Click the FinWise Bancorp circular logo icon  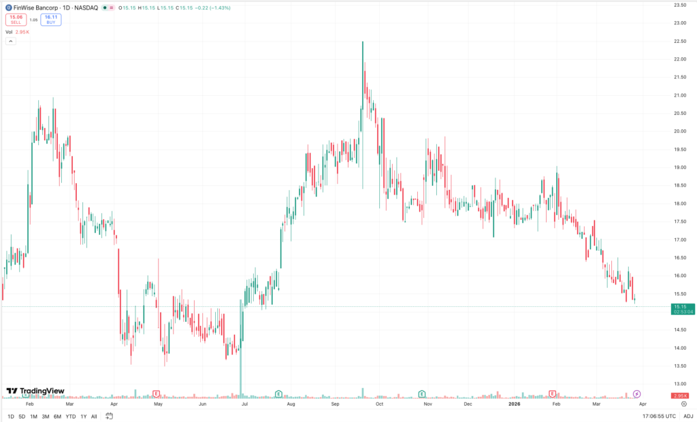click(8, 7)
